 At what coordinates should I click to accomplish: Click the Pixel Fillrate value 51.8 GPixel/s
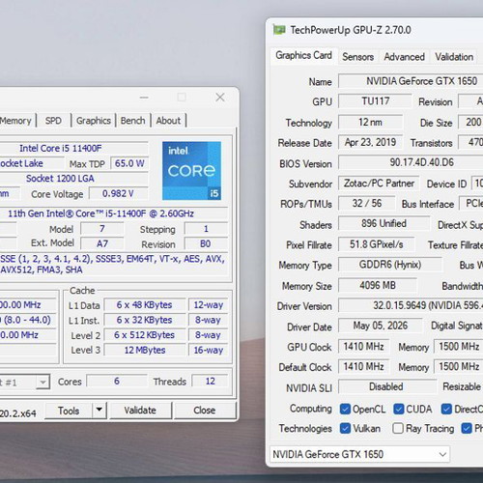click(x=377, y=244)
